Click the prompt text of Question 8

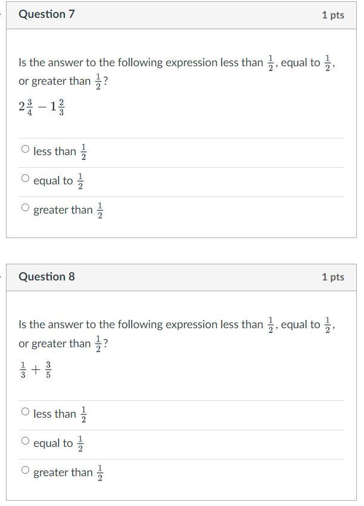(177, 334)
